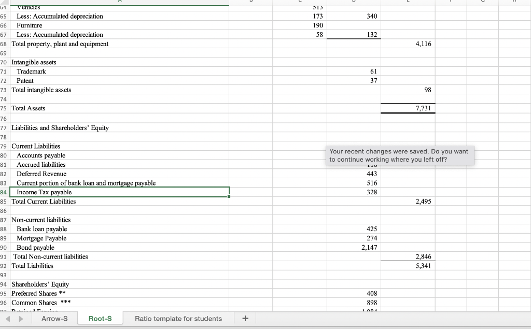Switch to the Arrow-S sheet tab

pyautogui.click(x=54, y=319)
